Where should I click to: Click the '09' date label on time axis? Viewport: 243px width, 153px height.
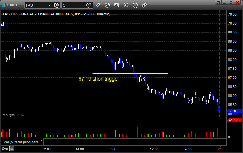220,149
